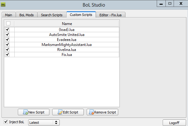Click the Logoff button
The height and width of the screenshot is (126, 188).
pos(174,123)
